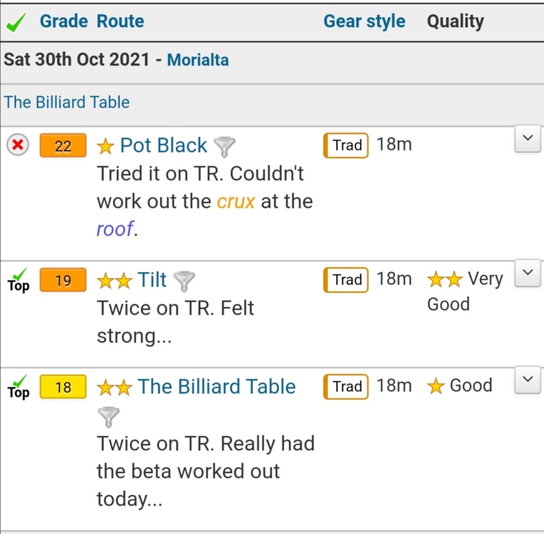Viewport: 544px width, 534px height.
Task: Click the green checkmark column header icon
Action: coord(16,23)
